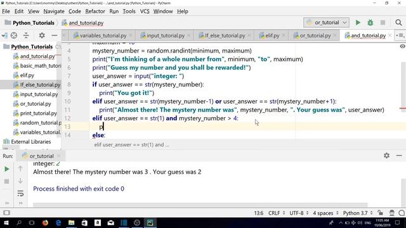Viewport: 406px width, 228px height.
Task: Collapse all in the project panel
Action: pyautogui.click(x=26, y=35)
